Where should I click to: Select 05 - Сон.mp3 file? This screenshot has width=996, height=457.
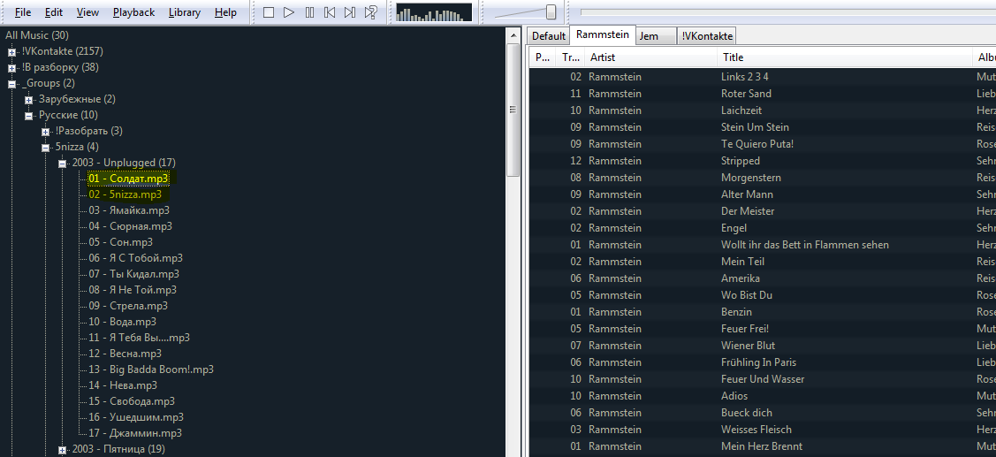(121, 242)
